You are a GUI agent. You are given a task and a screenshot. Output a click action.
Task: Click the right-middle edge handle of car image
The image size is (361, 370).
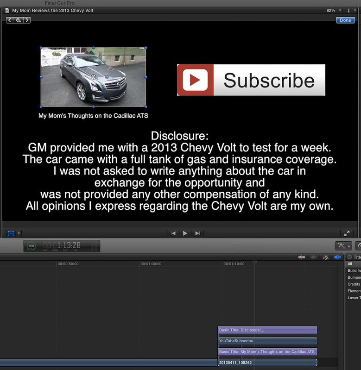pyautogui.click(x=146, y=77)
